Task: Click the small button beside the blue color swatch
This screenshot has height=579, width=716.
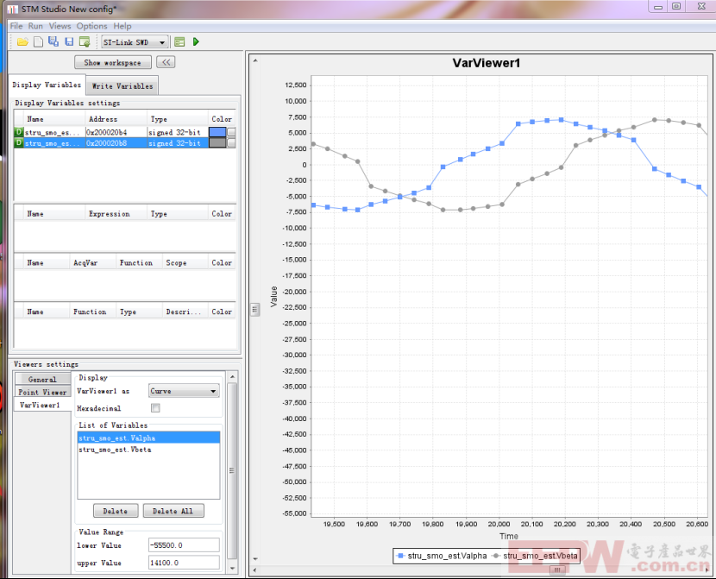Action: pyautogui.click(x=231, y=132)
